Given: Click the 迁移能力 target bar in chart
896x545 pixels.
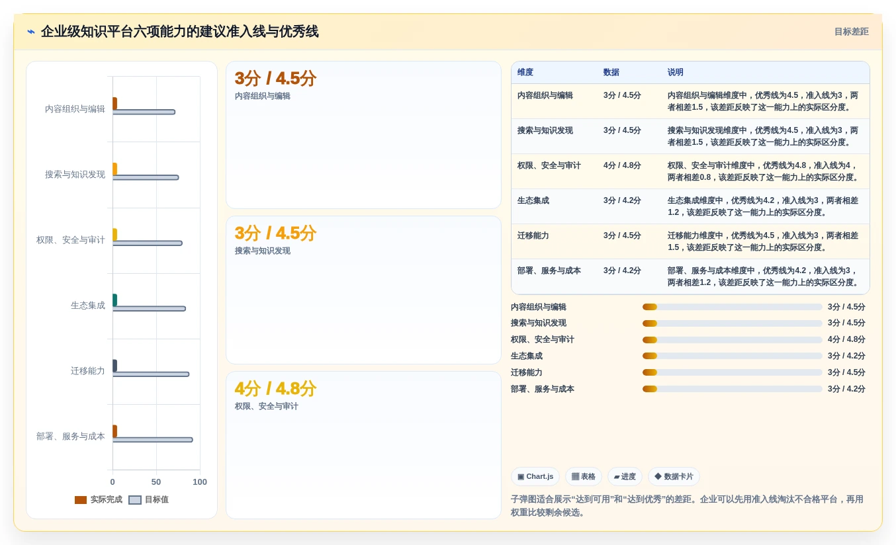Looking at the screenshot, I should tap(151, 374).
